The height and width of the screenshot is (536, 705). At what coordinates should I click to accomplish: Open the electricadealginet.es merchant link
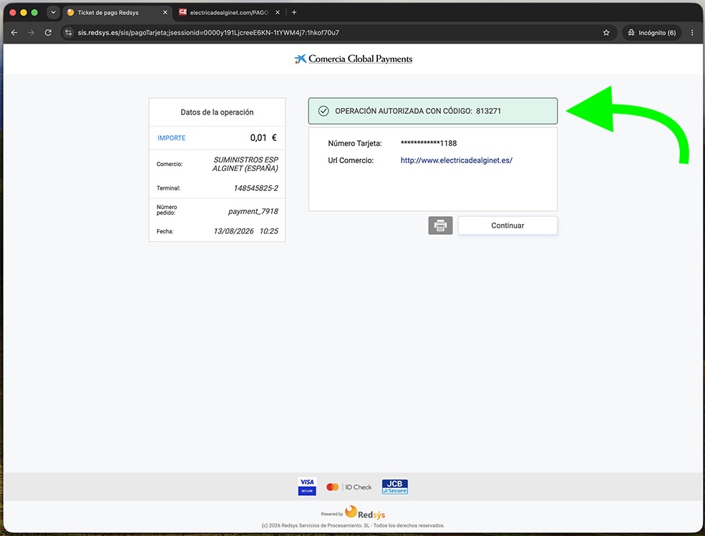click(457, 160)
